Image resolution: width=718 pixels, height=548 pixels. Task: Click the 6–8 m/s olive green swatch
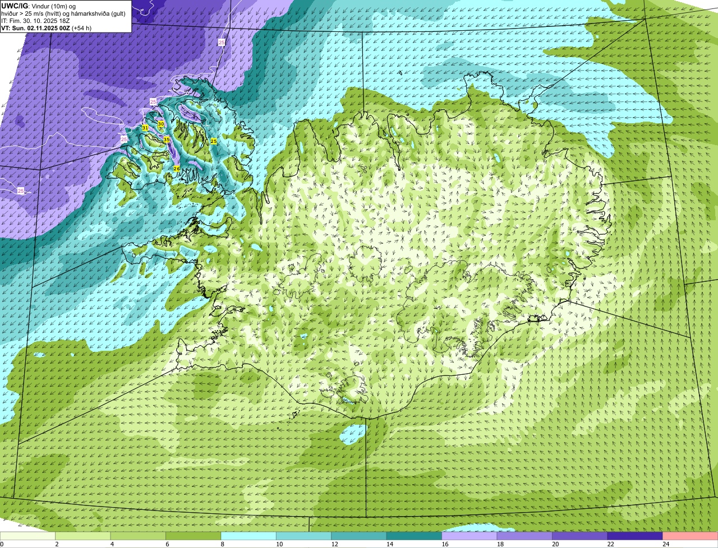point(194,536)
